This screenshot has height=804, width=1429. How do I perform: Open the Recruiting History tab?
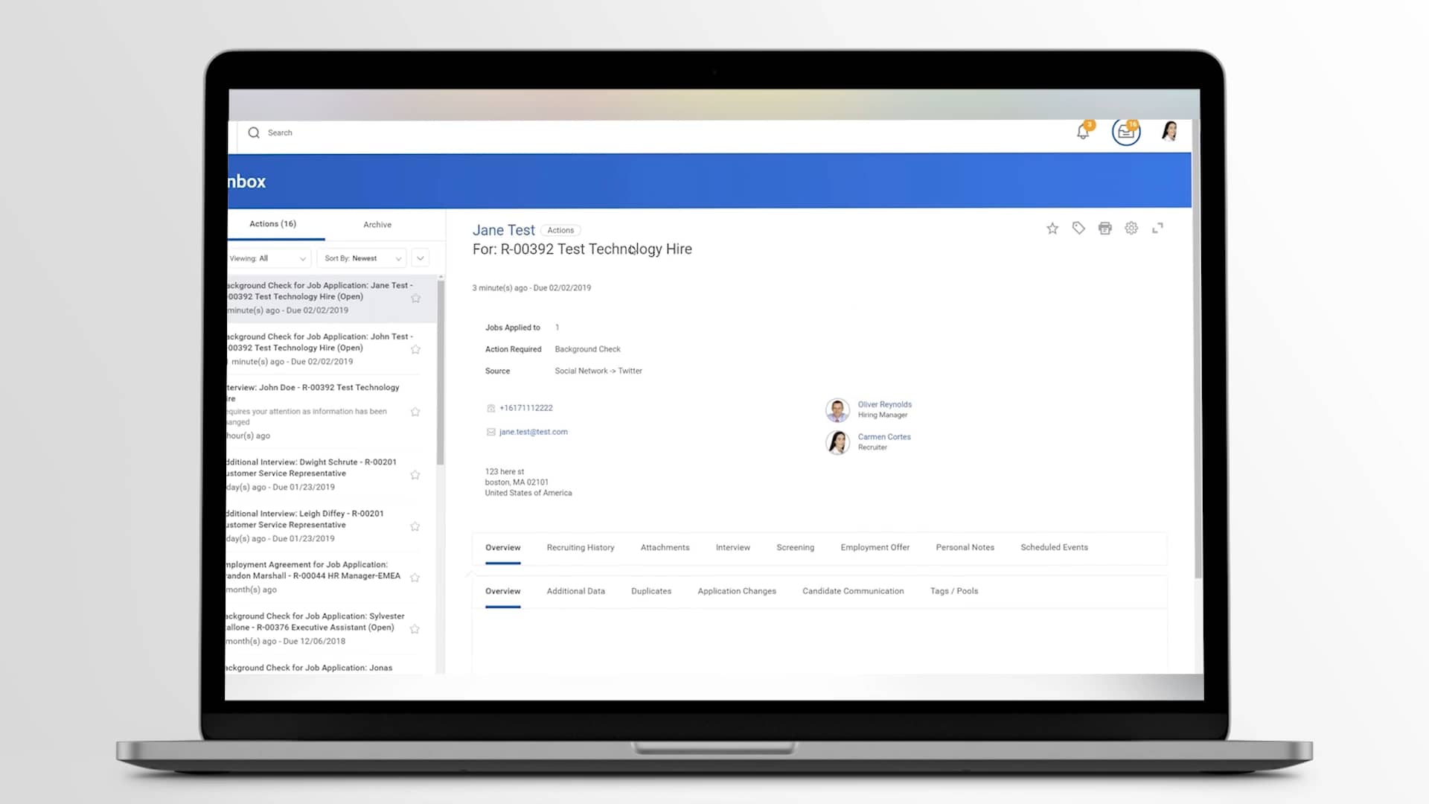[581, 547]
